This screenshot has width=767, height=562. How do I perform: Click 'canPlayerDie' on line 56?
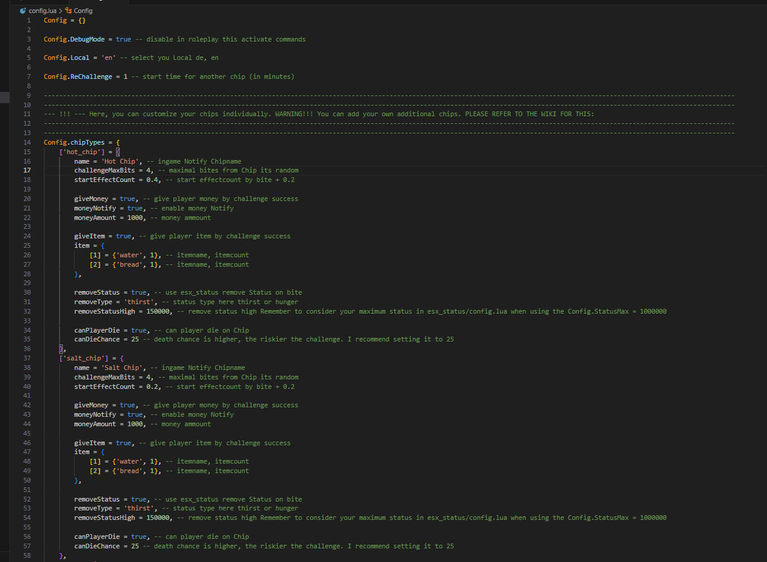click(97, 537)
